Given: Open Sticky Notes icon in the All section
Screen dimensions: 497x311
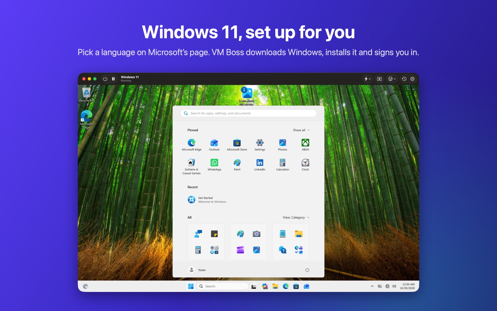Looking at the screenshot, I should pos(214,234).
